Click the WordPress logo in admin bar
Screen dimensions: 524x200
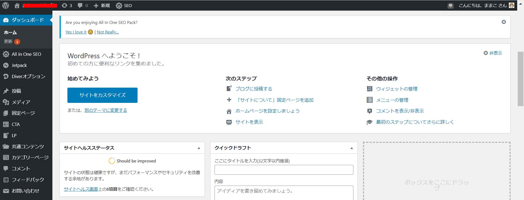pos(5,5)
